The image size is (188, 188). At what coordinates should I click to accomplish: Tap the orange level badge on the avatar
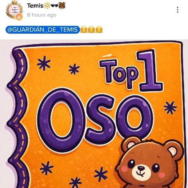tap(19, 17)
